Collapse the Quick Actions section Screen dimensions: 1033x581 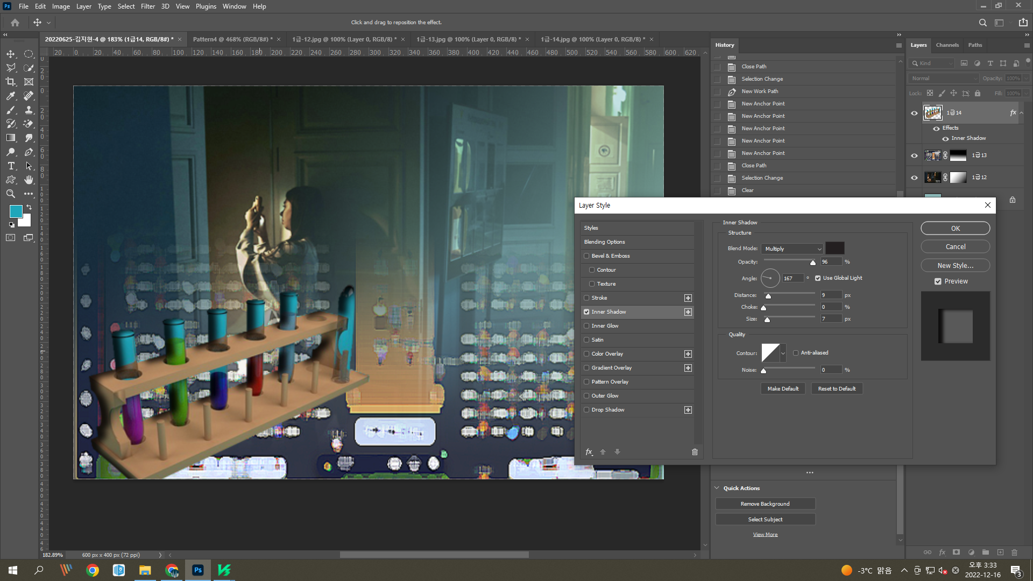click(717, 488)
